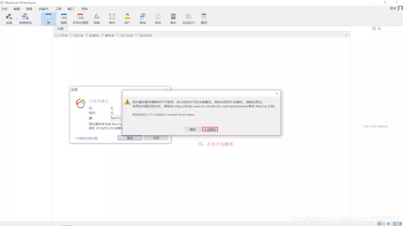
Task: Click the object list search magnifier
Action: 346,35
